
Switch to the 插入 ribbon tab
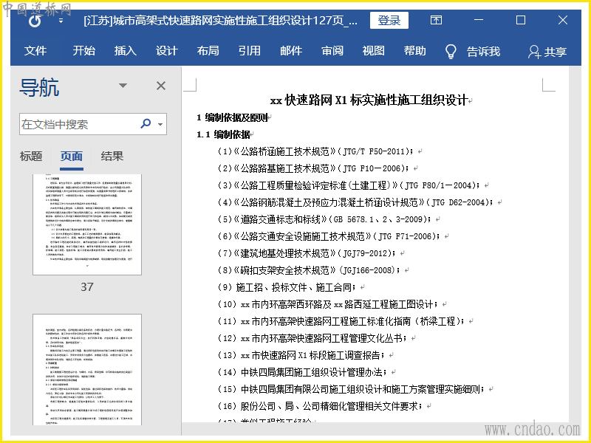[125, 51]
